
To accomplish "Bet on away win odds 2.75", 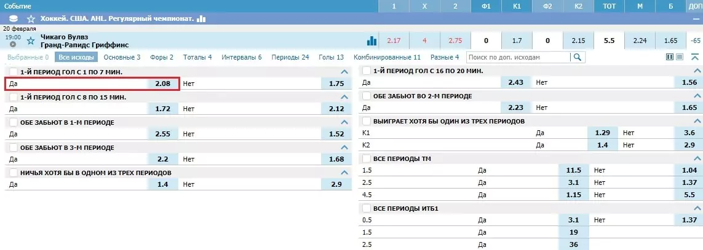I will point(455,41).
